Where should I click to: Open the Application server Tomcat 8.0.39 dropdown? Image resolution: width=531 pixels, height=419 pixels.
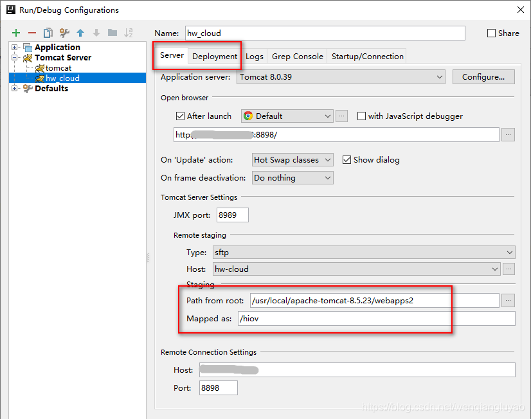pos(341,77)
